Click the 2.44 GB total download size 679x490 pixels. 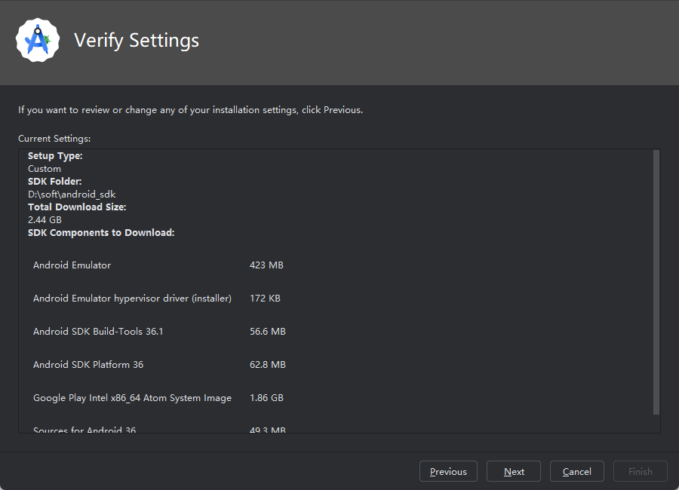tap(45, 220)
